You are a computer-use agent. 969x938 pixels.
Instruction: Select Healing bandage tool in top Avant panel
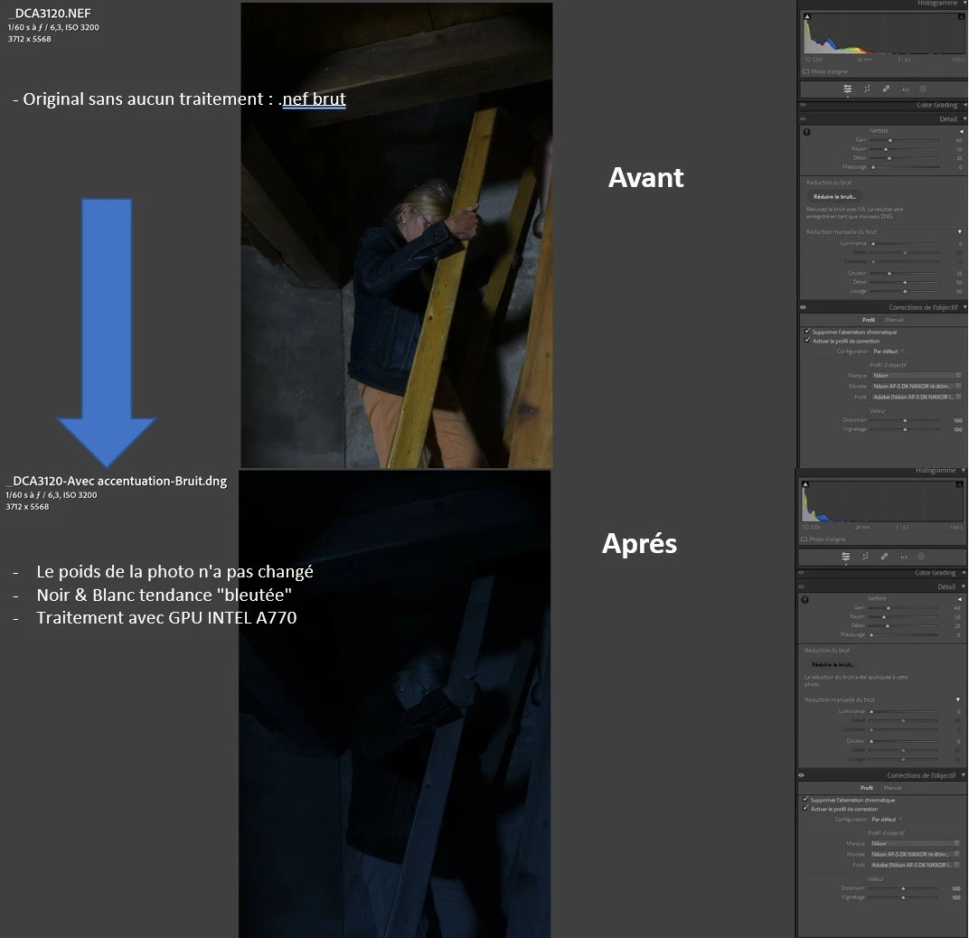(886, 89)
